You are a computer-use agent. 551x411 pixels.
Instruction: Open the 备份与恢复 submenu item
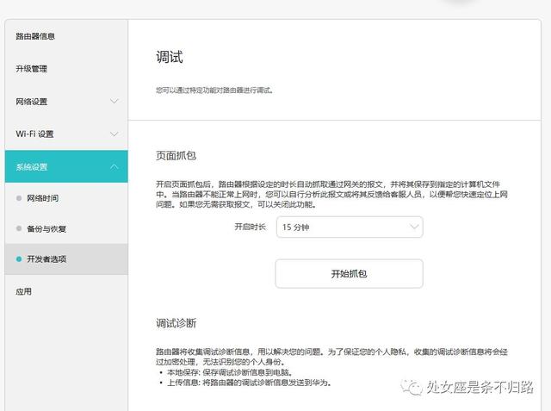pyautogui.click(x=66, y=229)
